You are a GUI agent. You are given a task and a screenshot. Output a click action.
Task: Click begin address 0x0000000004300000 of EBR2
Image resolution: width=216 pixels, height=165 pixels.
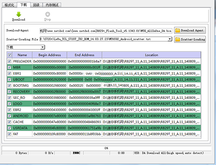tap(50, 110)
